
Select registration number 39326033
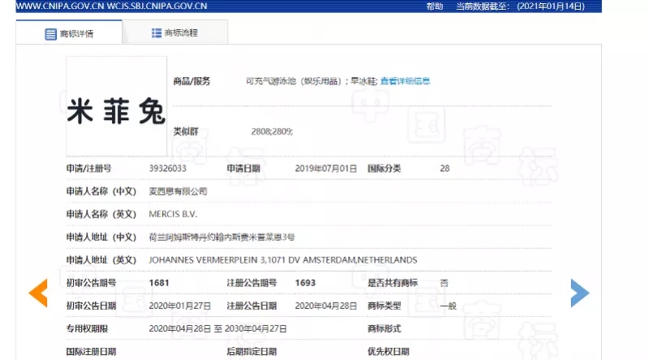(x=168, y=169)
